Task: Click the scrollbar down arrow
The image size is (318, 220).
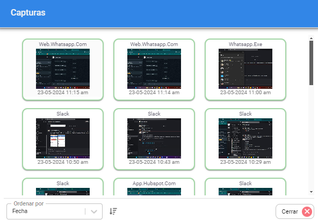Action: point(312,192)
